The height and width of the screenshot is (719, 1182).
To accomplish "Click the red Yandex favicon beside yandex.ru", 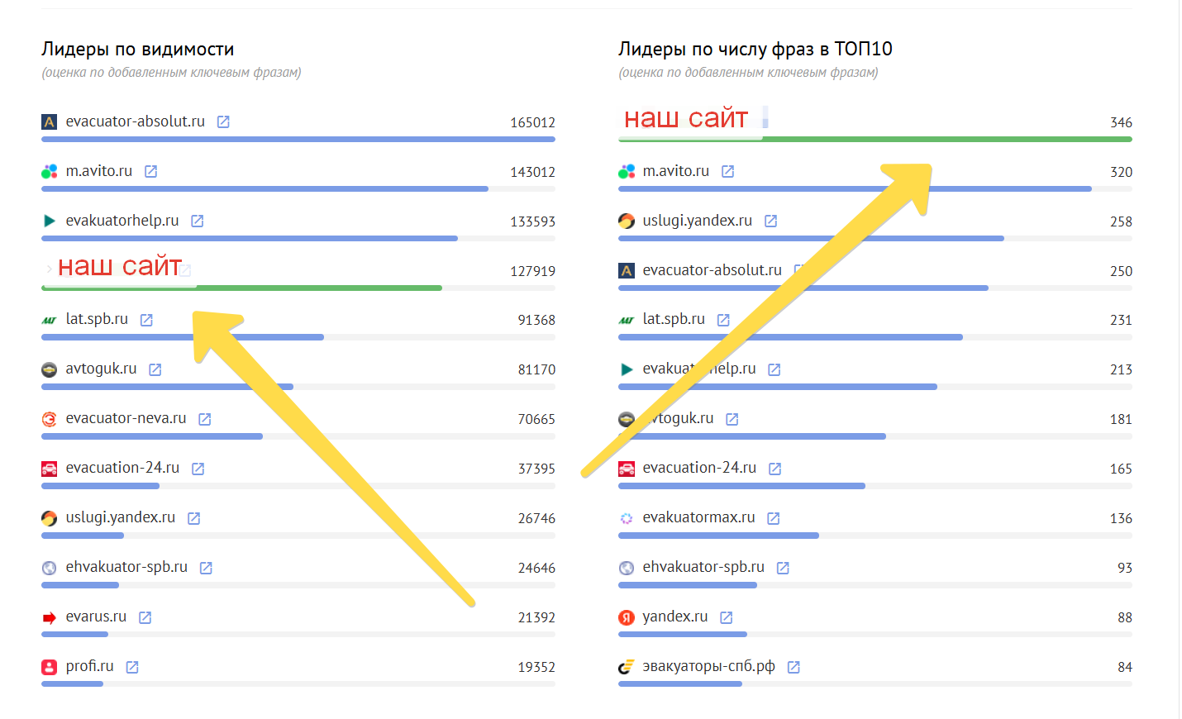I will [627, 617].
